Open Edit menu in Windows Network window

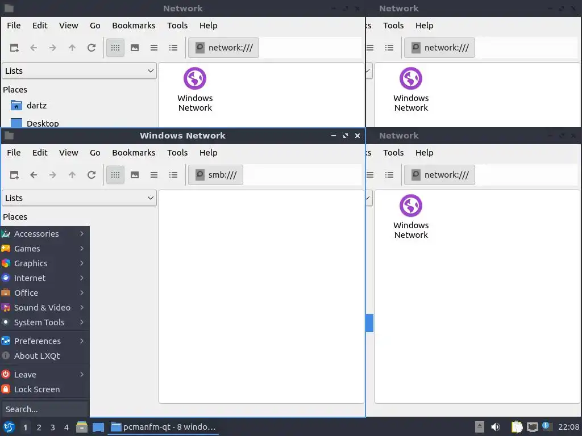(40, 153)
